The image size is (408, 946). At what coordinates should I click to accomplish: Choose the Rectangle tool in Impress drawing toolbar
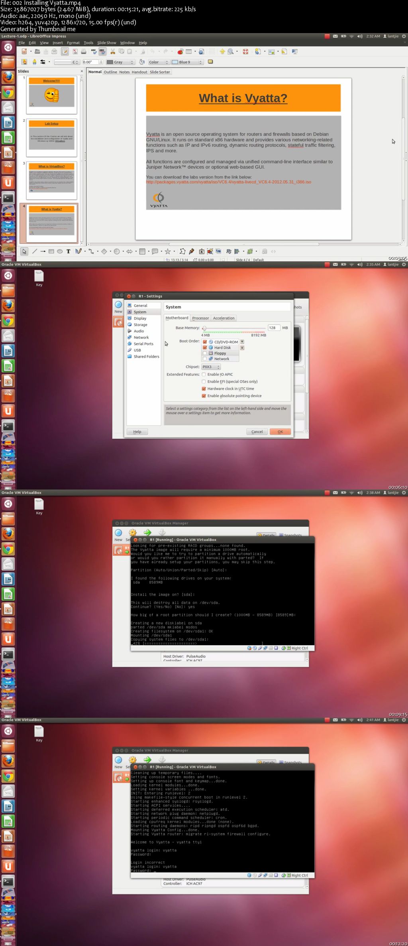pyautogui.click(x=51, y=251)
